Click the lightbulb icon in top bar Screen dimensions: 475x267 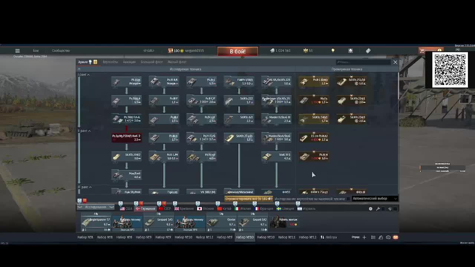(333, 50)
